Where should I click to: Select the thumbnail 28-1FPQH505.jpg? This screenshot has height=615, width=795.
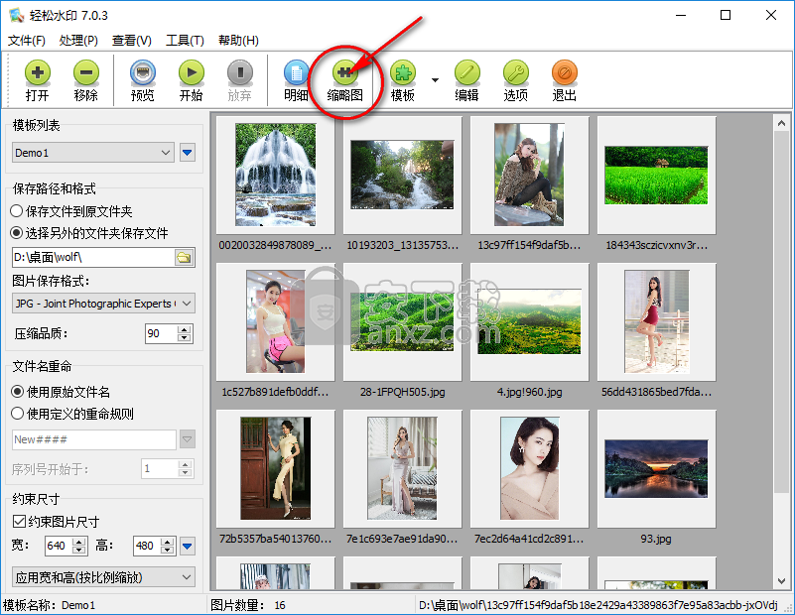pos(403,321)
